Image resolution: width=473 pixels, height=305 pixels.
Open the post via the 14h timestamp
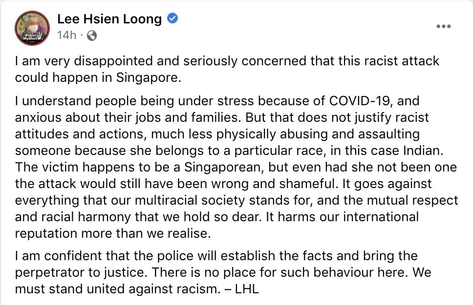[66, 36]
